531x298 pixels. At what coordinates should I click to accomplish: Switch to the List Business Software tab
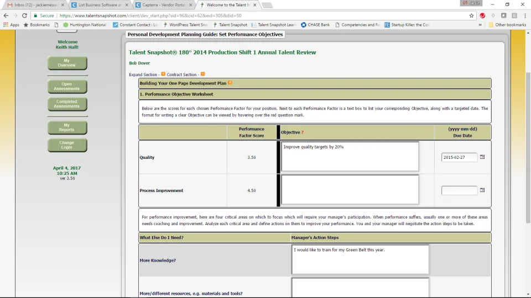(98, 5)
